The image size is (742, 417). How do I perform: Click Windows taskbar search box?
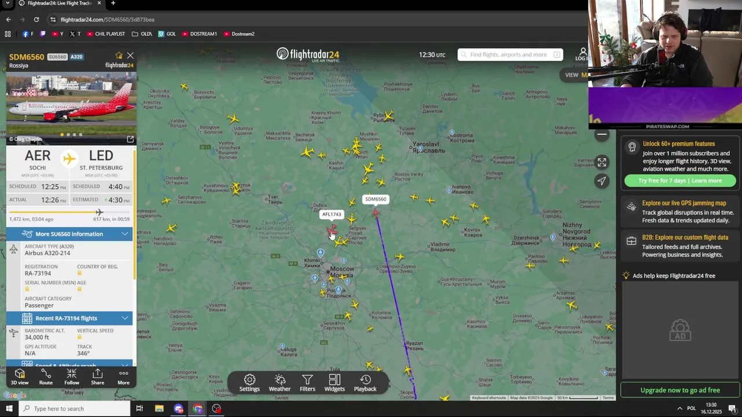[74, 409]
